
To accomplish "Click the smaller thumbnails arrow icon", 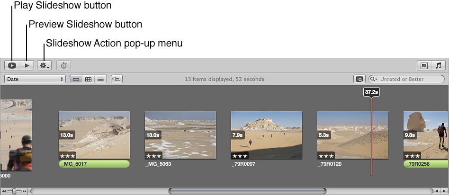I will point(4,191).
